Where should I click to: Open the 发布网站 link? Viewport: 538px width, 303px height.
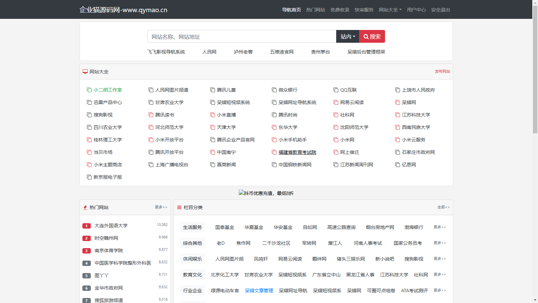(442, 71)
